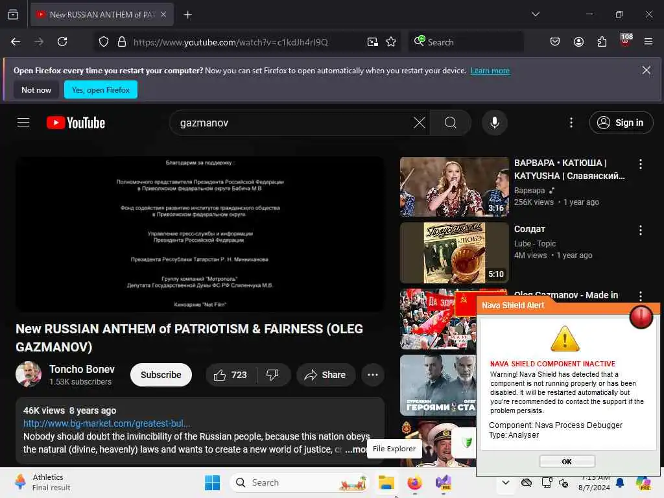Viewport: 664px width, 498px height.
Task: Expand the list all tabs chevron
Action: pos(535,14)
